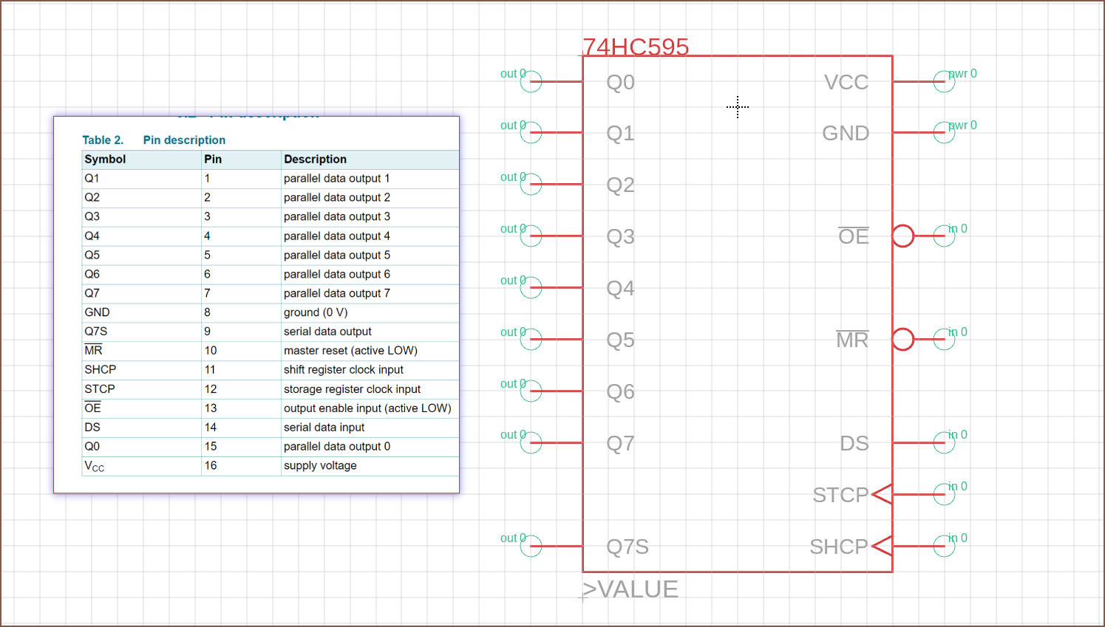Click the Symbol column header in table
This screenshot has width=1105, height=627.
tap(105, 160)
